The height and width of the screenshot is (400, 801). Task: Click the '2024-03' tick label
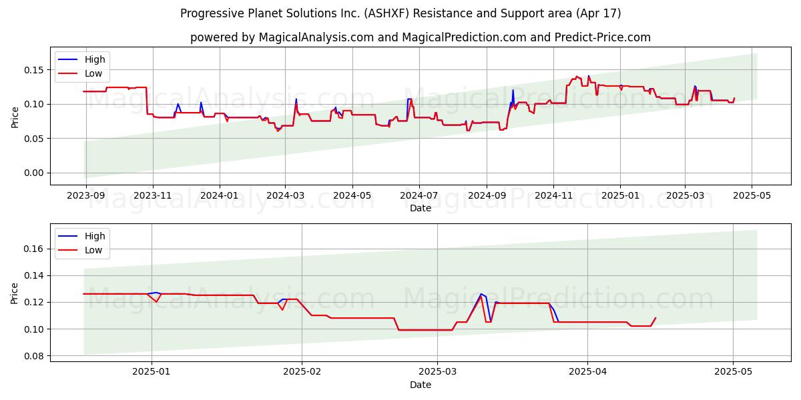pyautogui.click(x=286, y=195)
